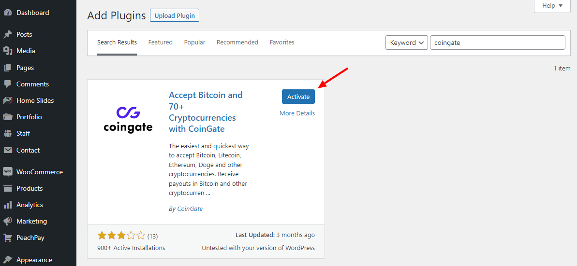
Task: Open the Popular plugins tab
Action: tap(194, 42)
